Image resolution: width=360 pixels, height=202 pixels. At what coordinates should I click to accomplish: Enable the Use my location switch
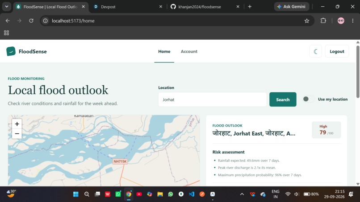coord(308,99)
